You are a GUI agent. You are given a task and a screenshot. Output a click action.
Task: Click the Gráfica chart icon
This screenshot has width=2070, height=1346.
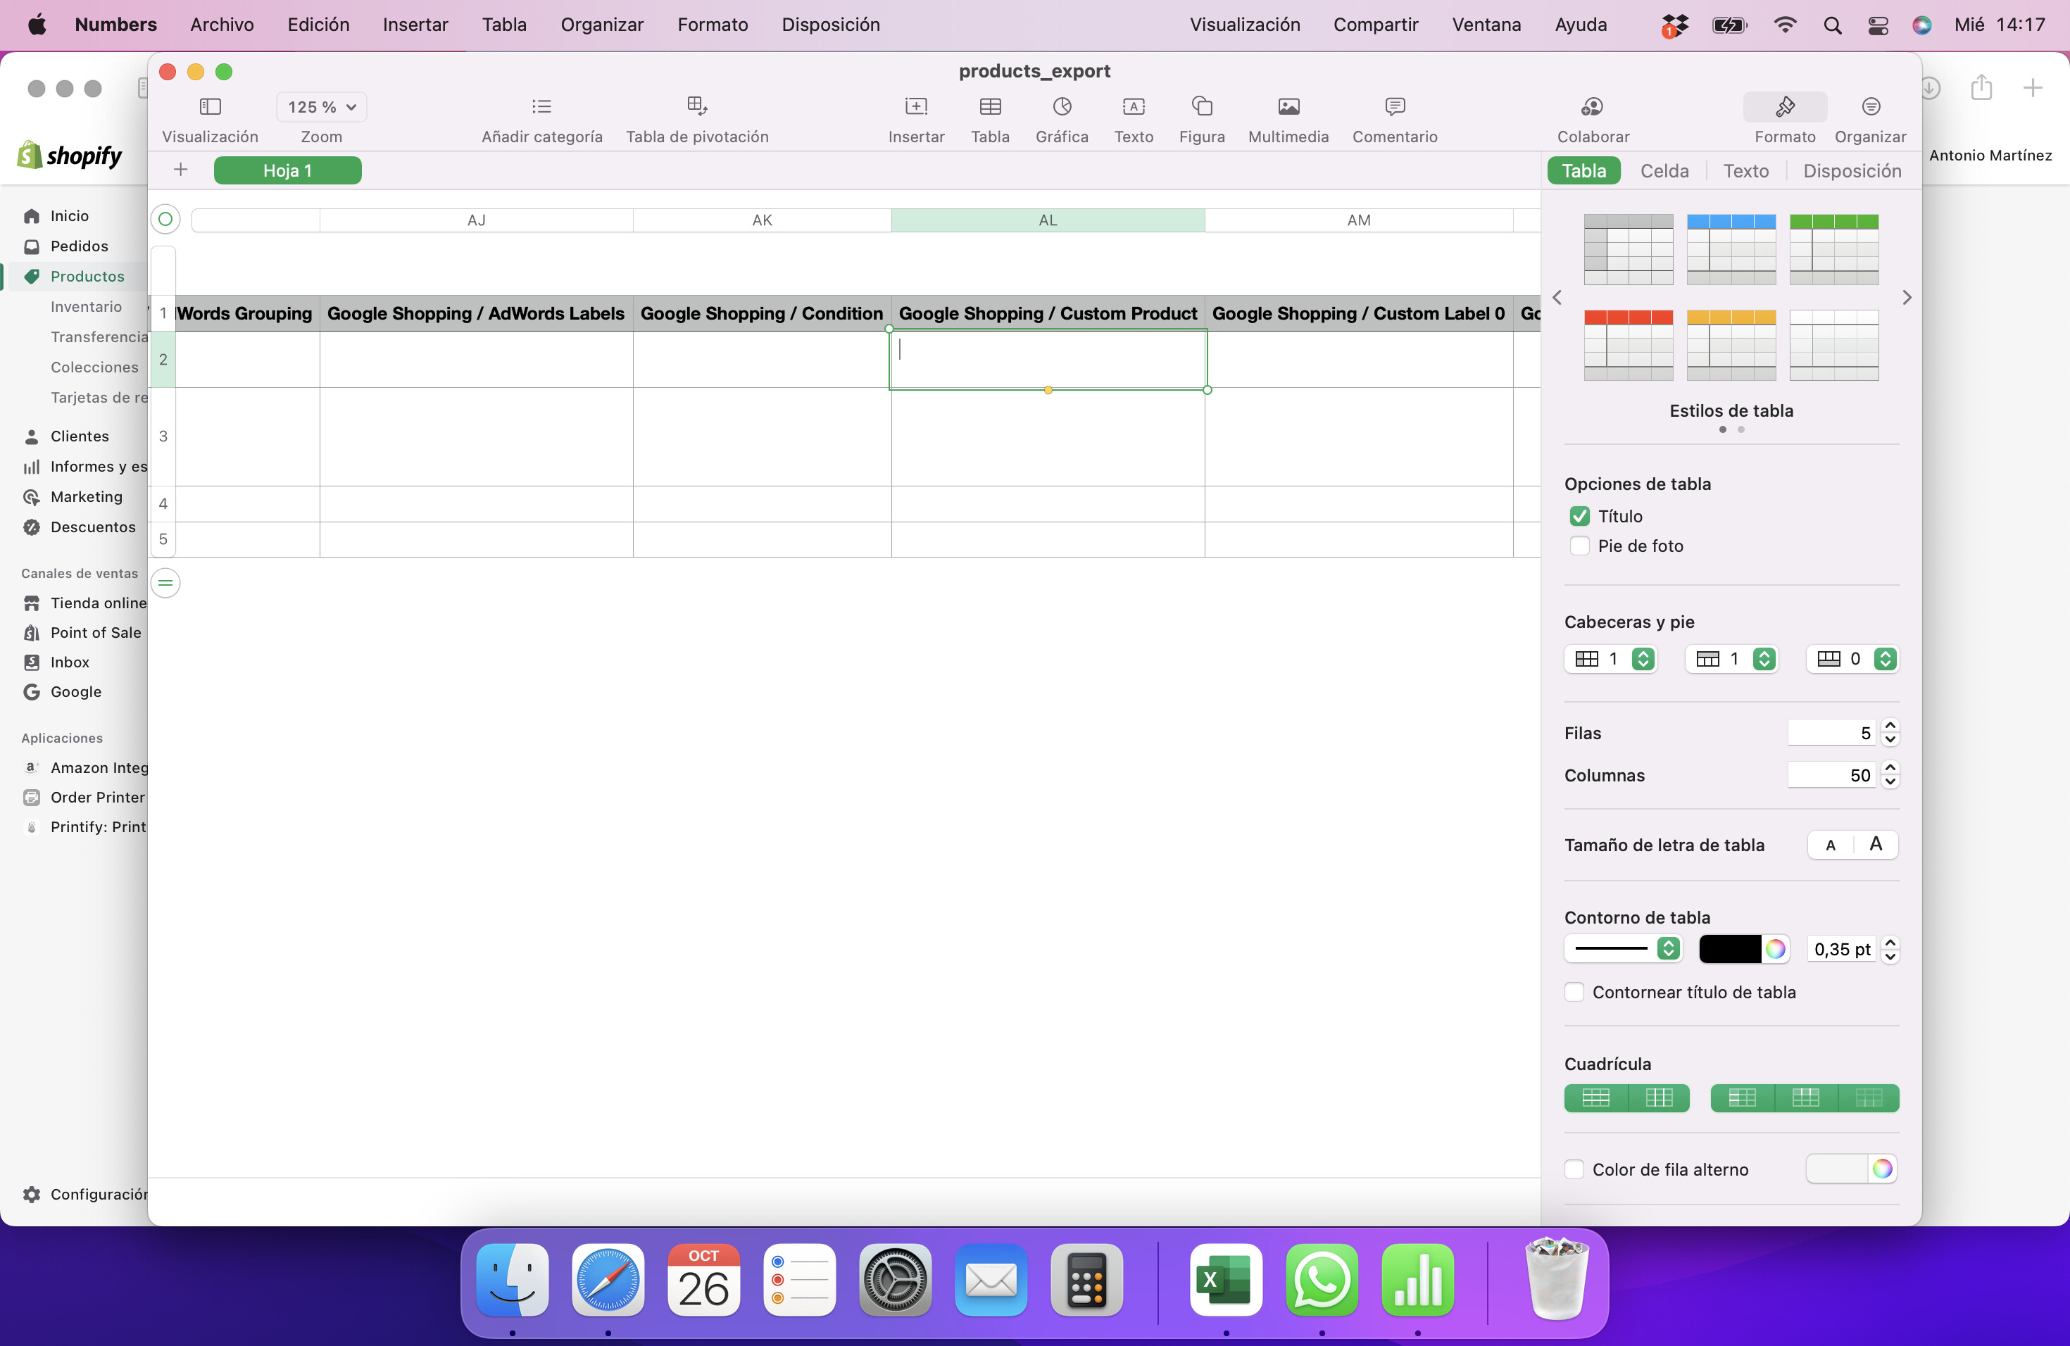pos(1061,107)
